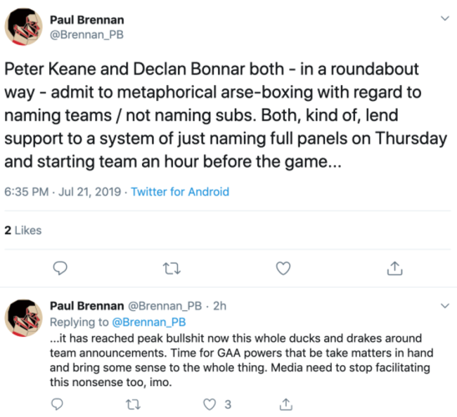The image size is (457, 417).
Task: Retweet the follow-up reply tweet
Action: click(x=131, y=404)
